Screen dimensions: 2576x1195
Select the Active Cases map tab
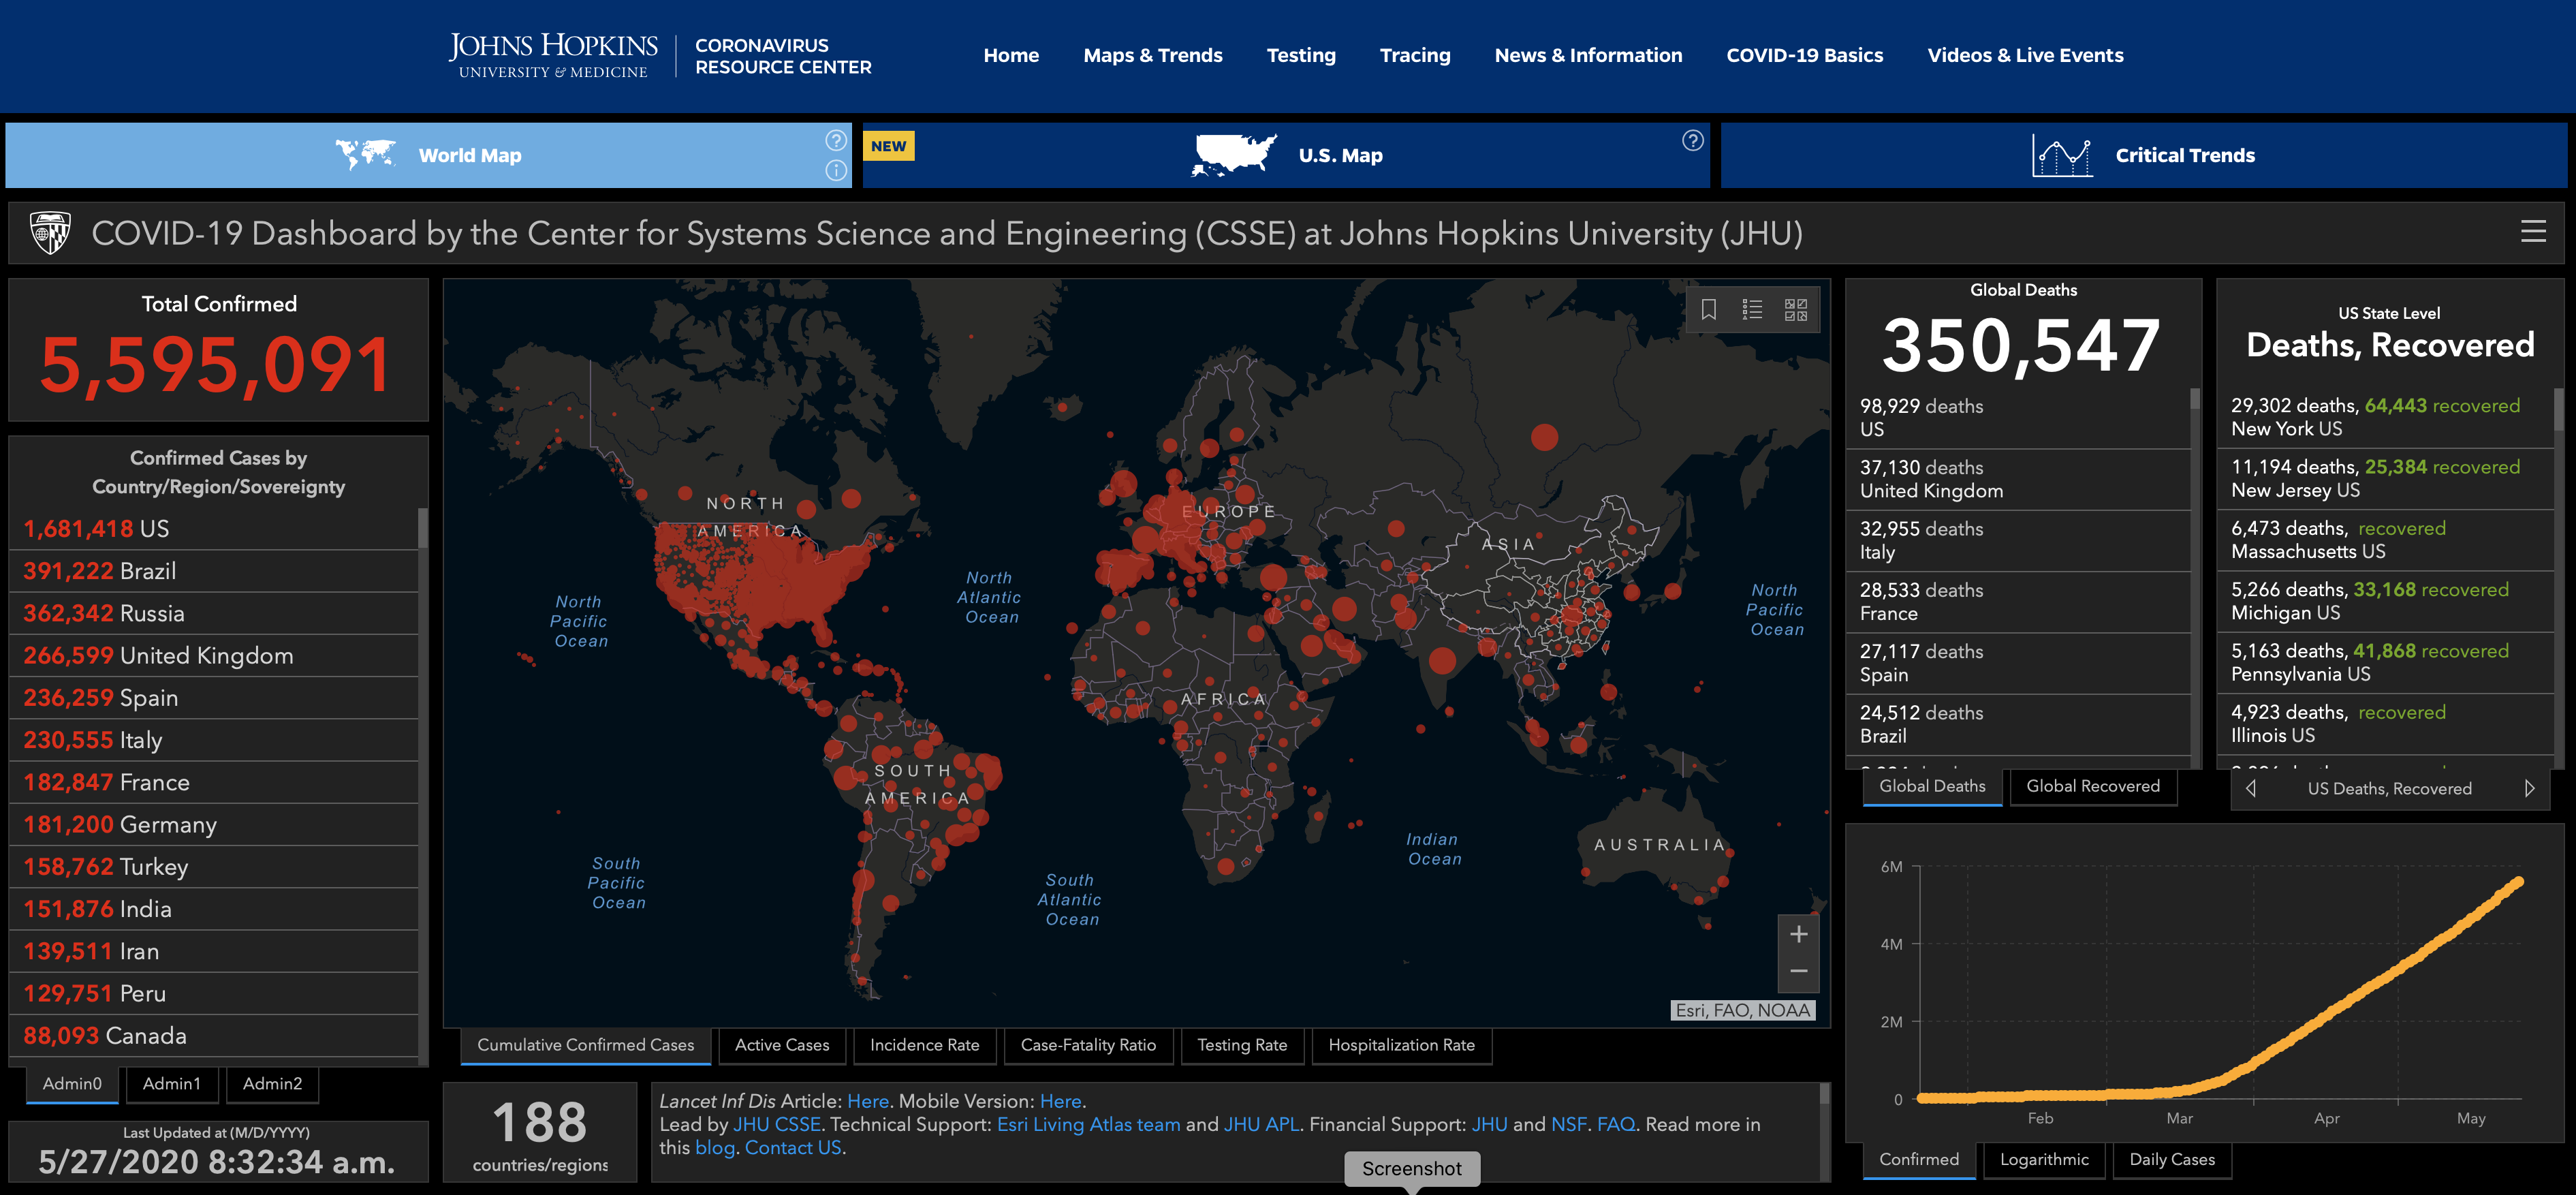pos(782,1045)
